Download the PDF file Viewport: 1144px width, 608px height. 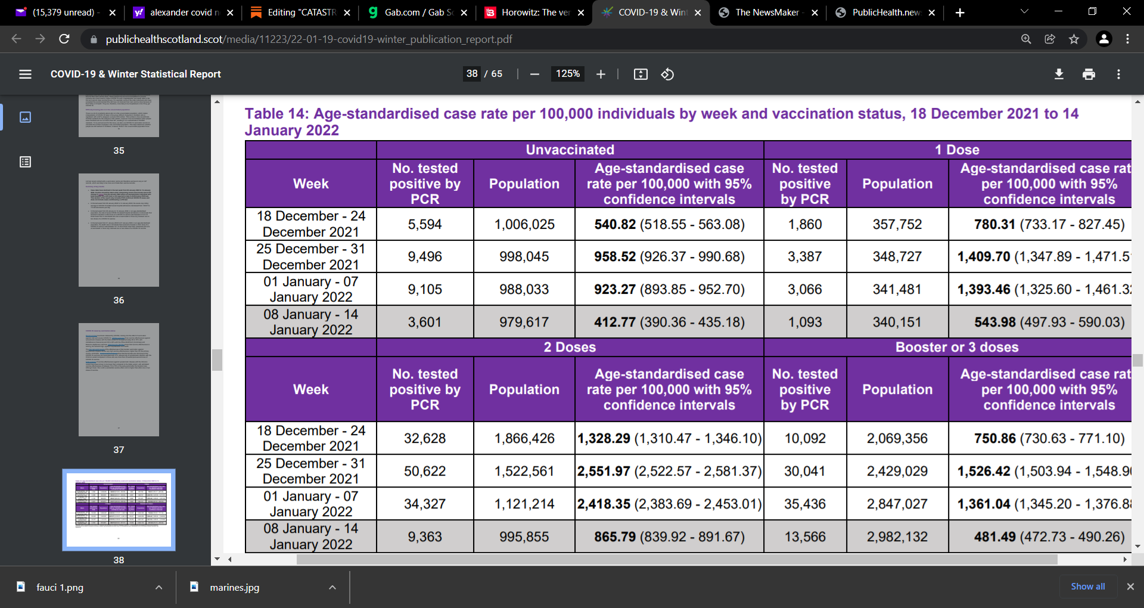click(1059, 74)
